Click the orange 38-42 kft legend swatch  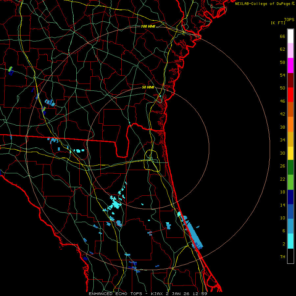[x=290, y=124]
